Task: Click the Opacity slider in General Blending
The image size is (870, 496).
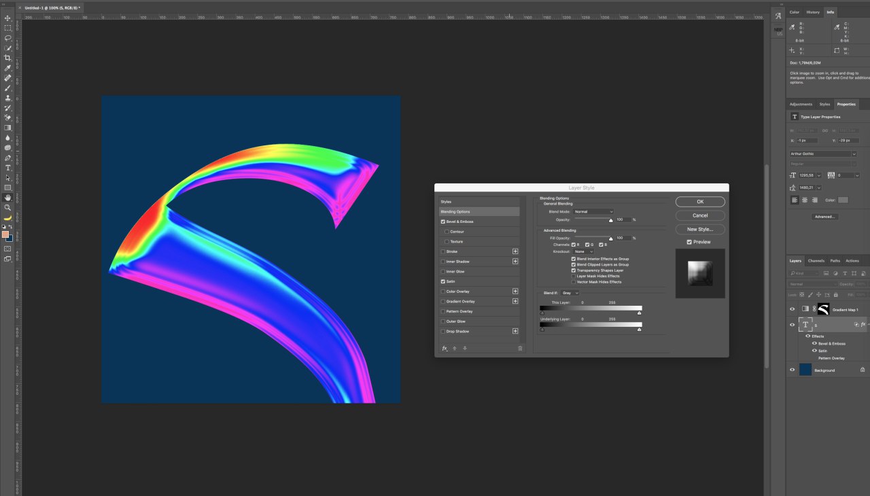Action: point(593,219)
